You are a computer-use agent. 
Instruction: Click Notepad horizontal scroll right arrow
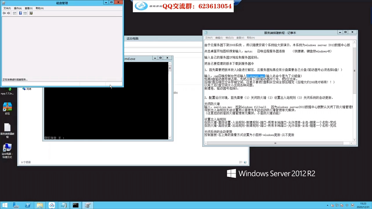(351, 143)
